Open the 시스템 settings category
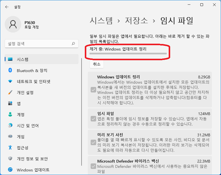This screenshot has width=221, height=175. click(41, 59)
